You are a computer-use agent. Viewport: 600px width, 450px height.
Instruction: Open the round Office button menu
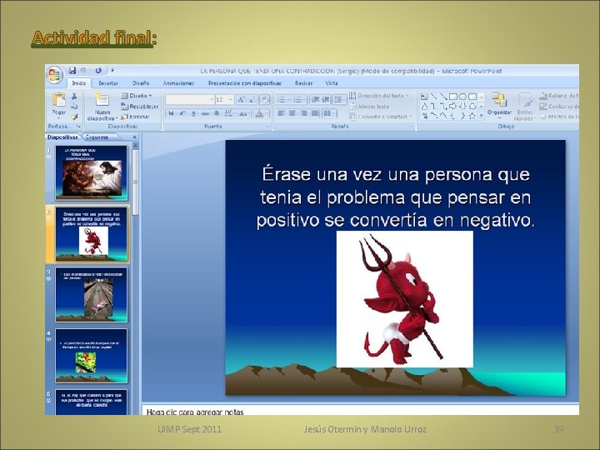(55, 75)
